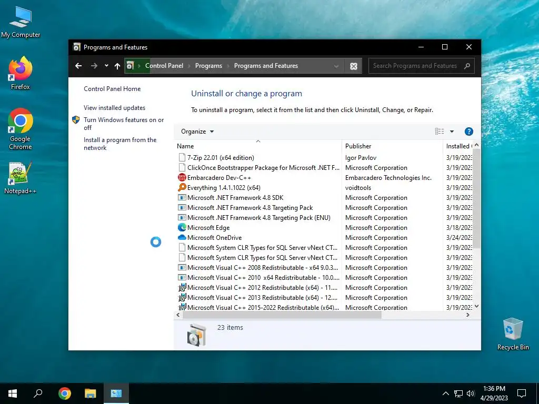Open taskbar search
The height and width of the screenshot is (404, 539).
pos(38,393)
